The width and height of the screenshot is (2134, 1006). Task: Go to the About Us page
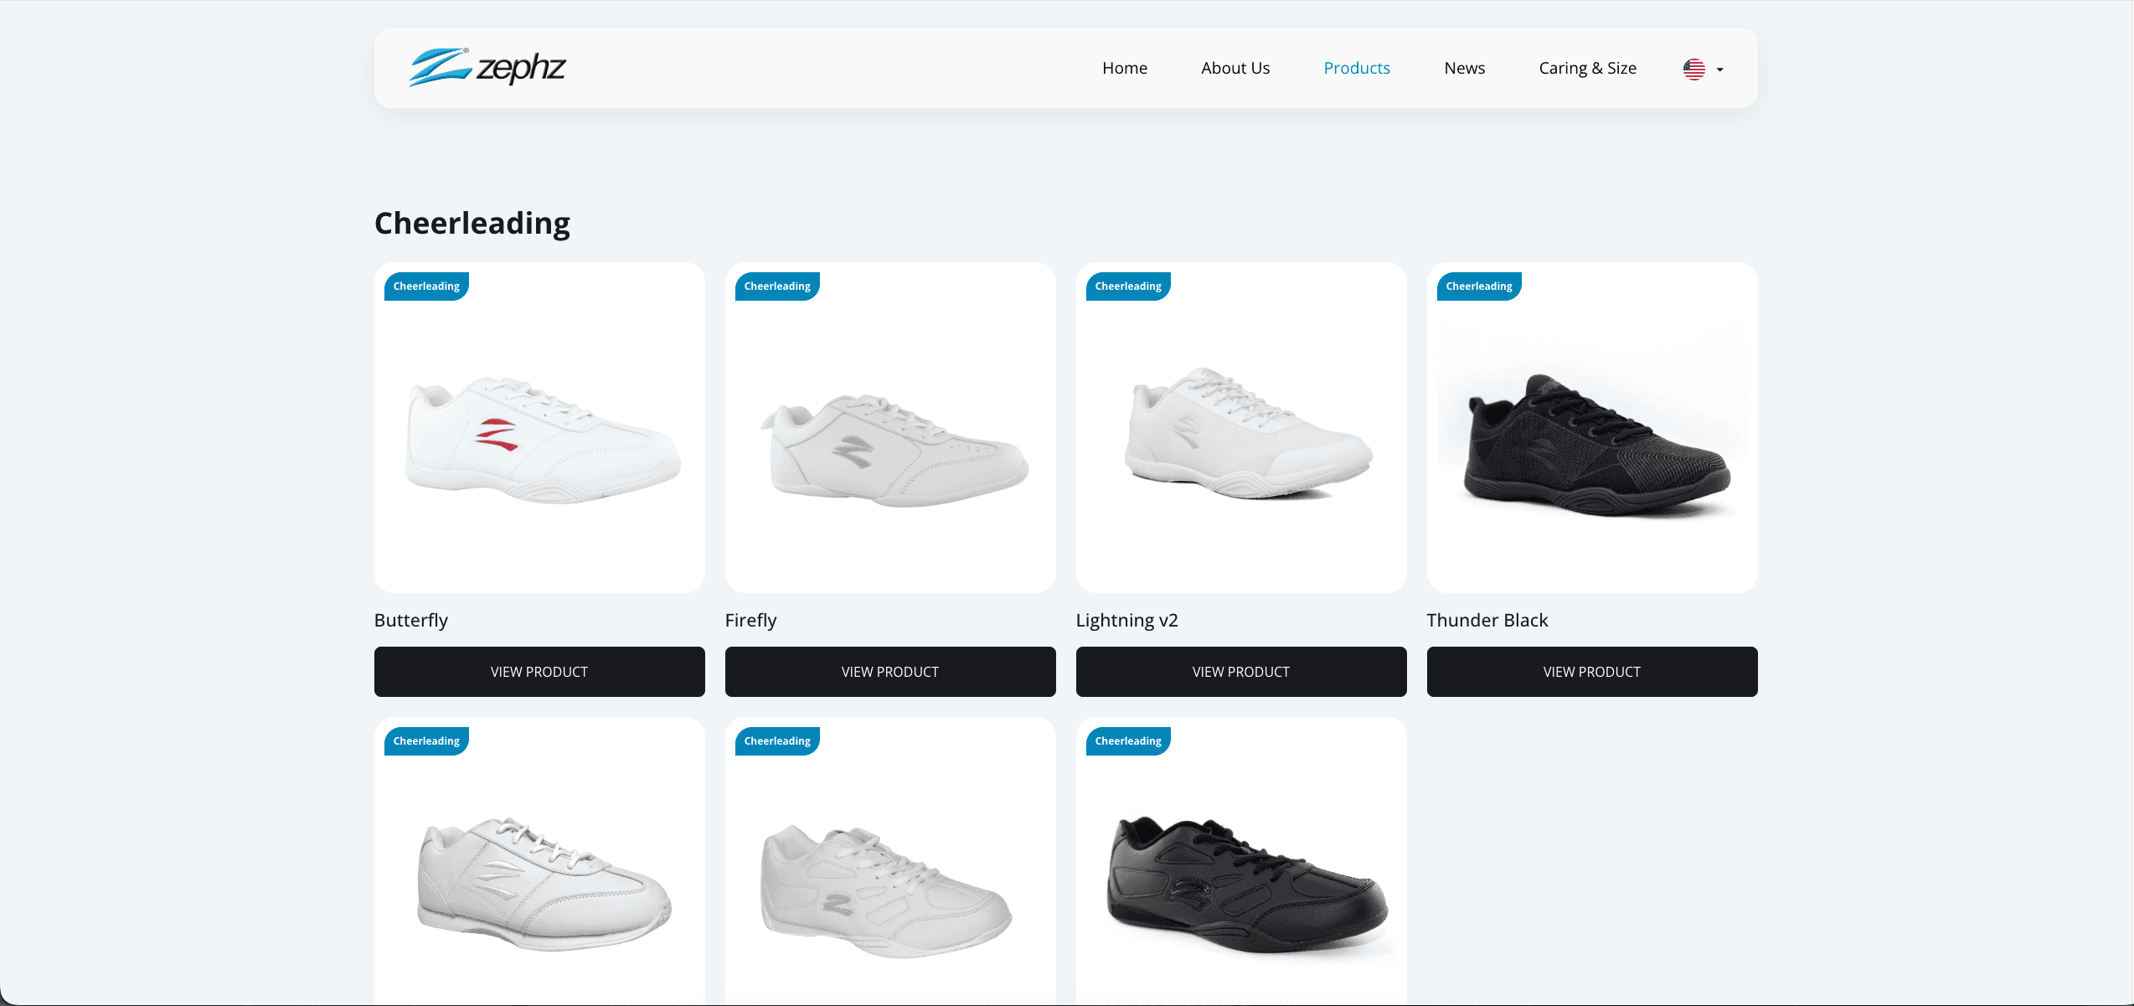tap(1235, 68)
